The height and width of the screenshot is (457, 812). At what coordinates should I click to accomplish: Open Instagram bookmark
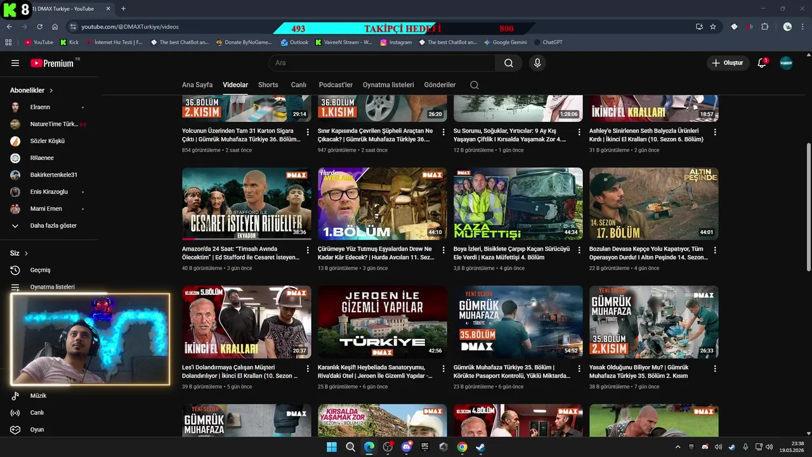click(396, 43)
